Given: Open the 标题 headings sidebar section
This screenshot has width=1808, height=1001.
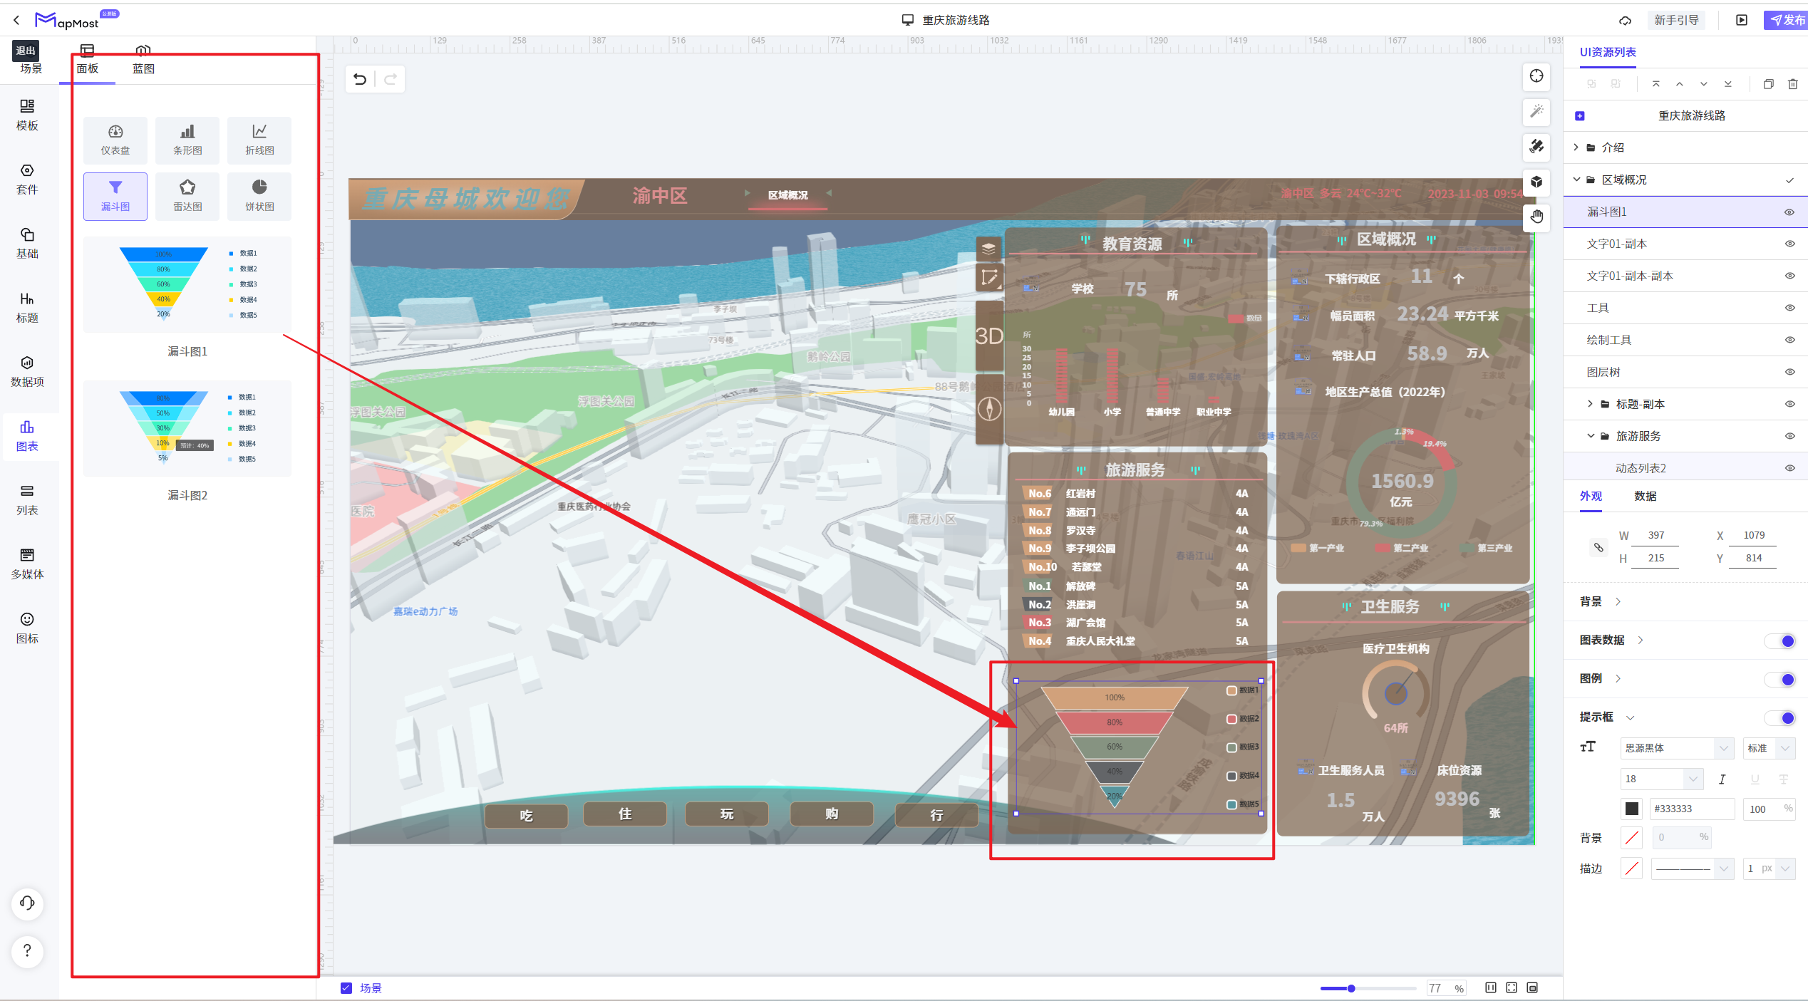Looking at the screenshot, I should (27, 307).
